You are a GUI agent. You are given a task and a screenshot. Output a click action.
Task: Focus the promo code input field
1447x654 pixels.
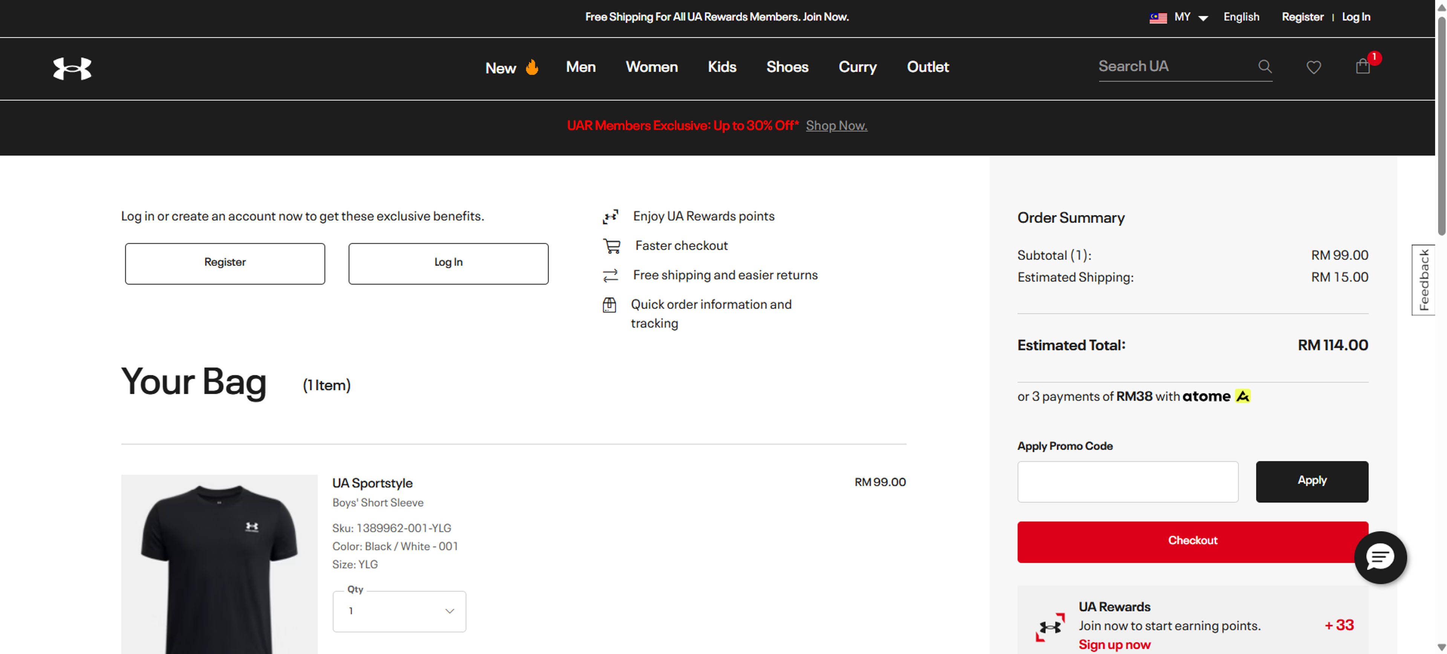point(1127,482)
